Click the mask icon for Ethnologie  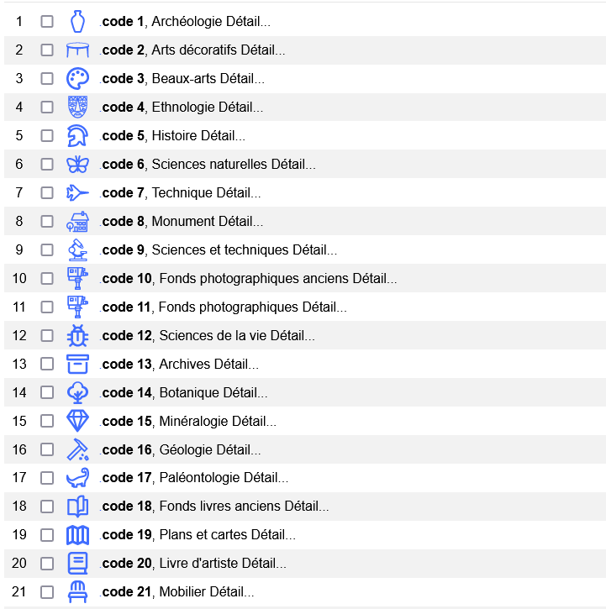coord(77,108)
